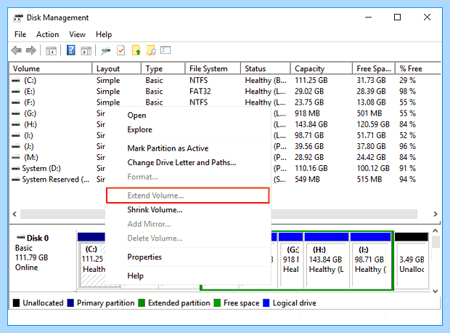The width and height of the screenshot is (450, 333).
Task: Click the drive icon beside System (D:)
Action: [16, 169]
